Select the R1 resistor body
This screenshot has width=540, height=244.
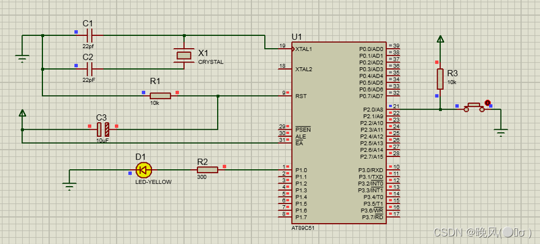pos(160,96)
